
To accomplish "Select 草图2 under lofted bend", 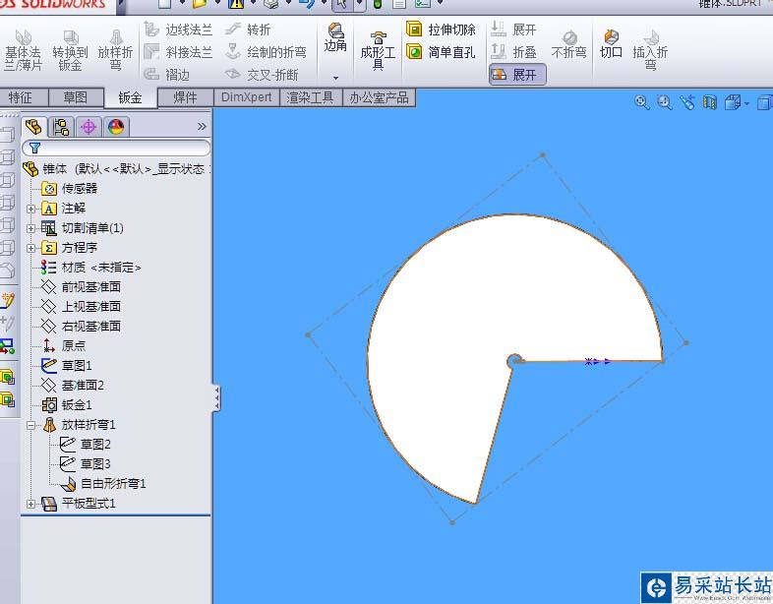I will coord(86,445).
